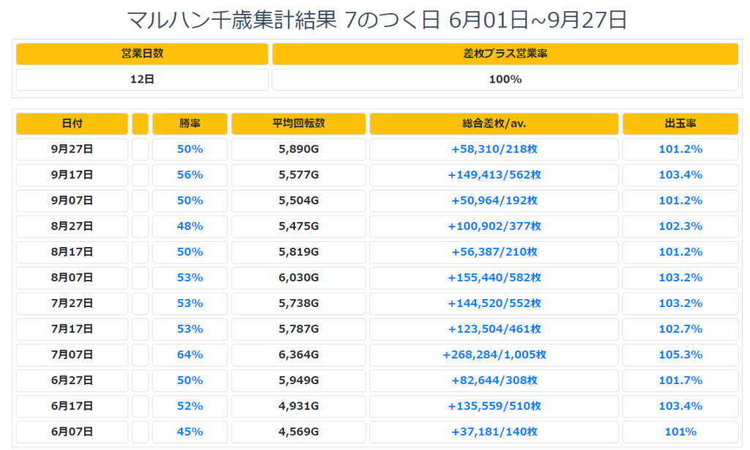Click the 5,949G average spins cell
The image size is (750, 450).
(299, 380)
